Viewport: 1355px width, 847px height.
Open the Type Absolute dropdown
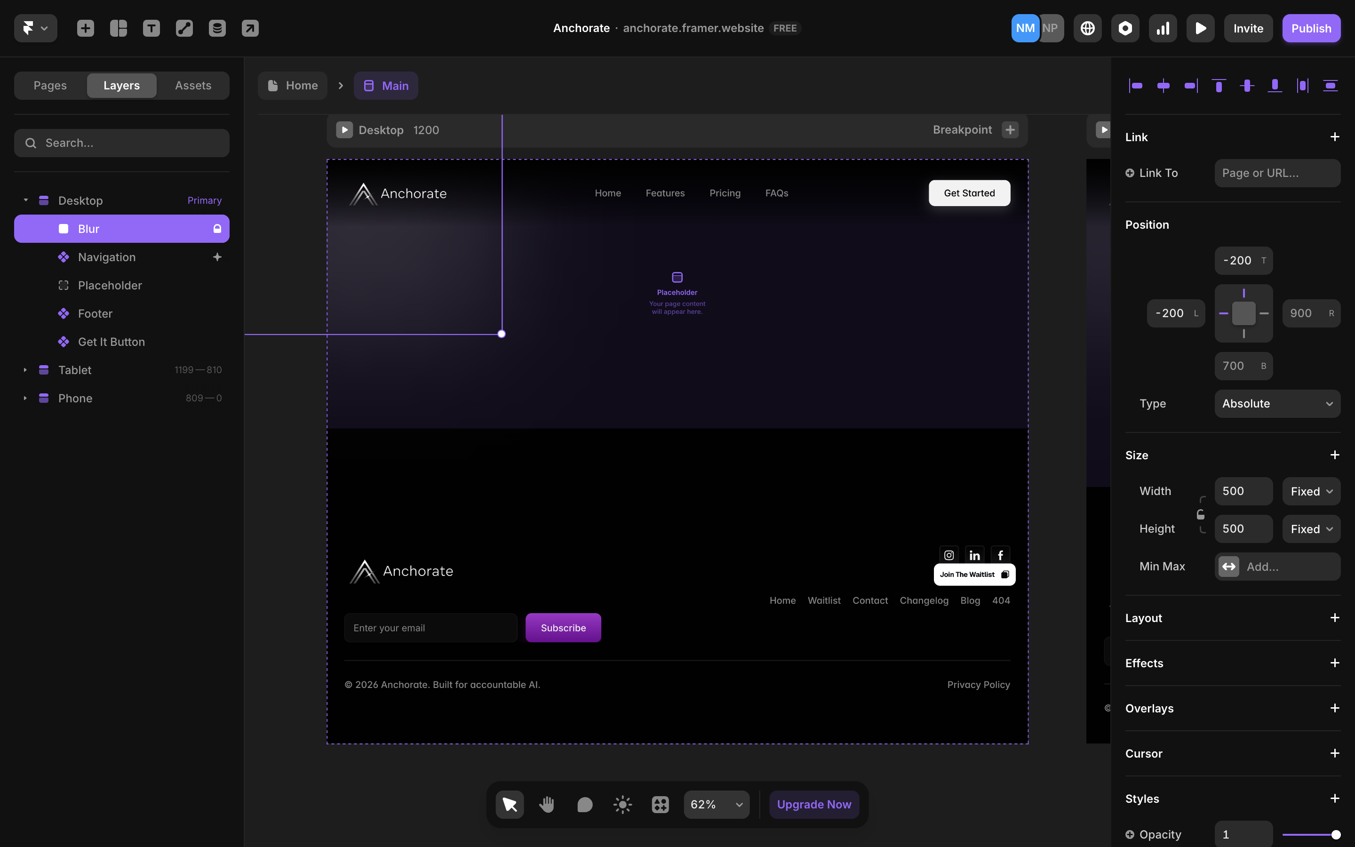1277,403
